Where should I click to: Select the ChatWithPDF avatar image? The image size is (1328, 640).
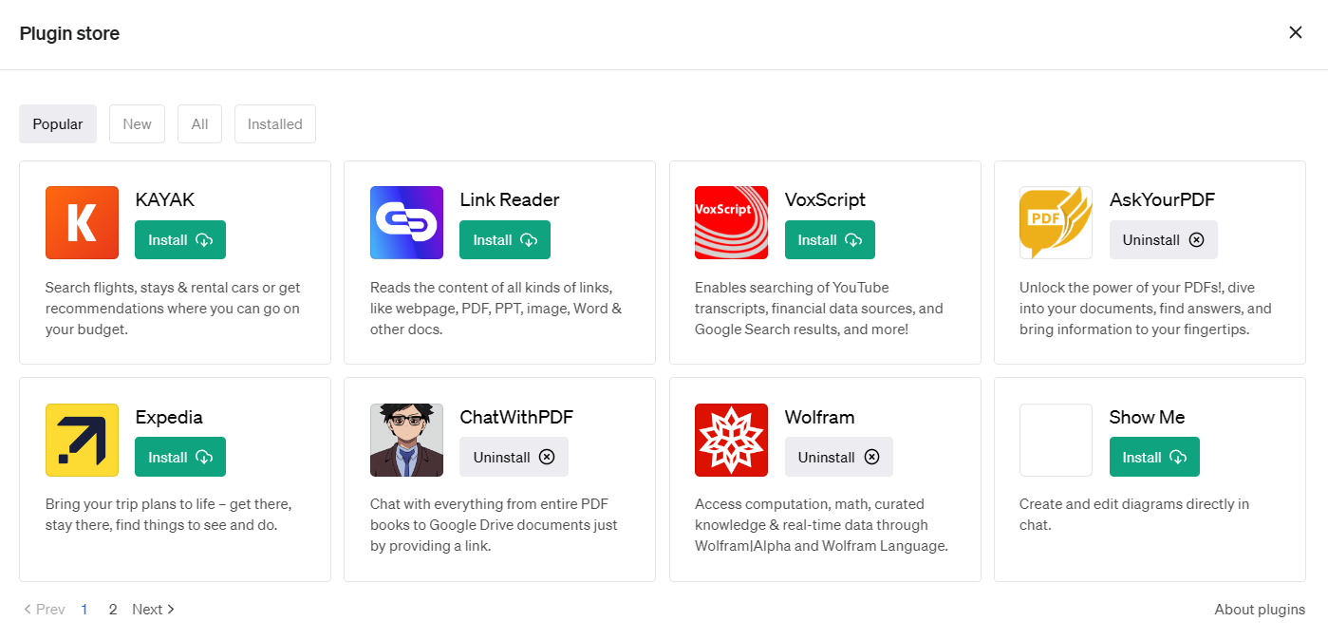[x=406, y=440]
